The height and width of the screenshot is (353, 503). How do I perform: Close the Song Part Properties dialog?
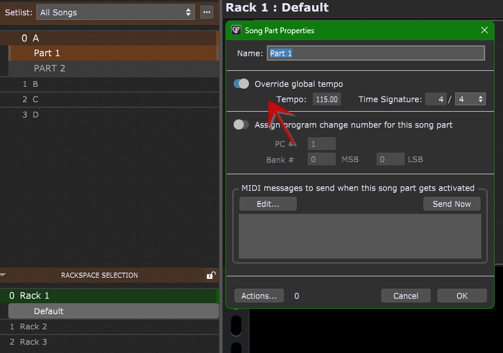coord(484,30)
